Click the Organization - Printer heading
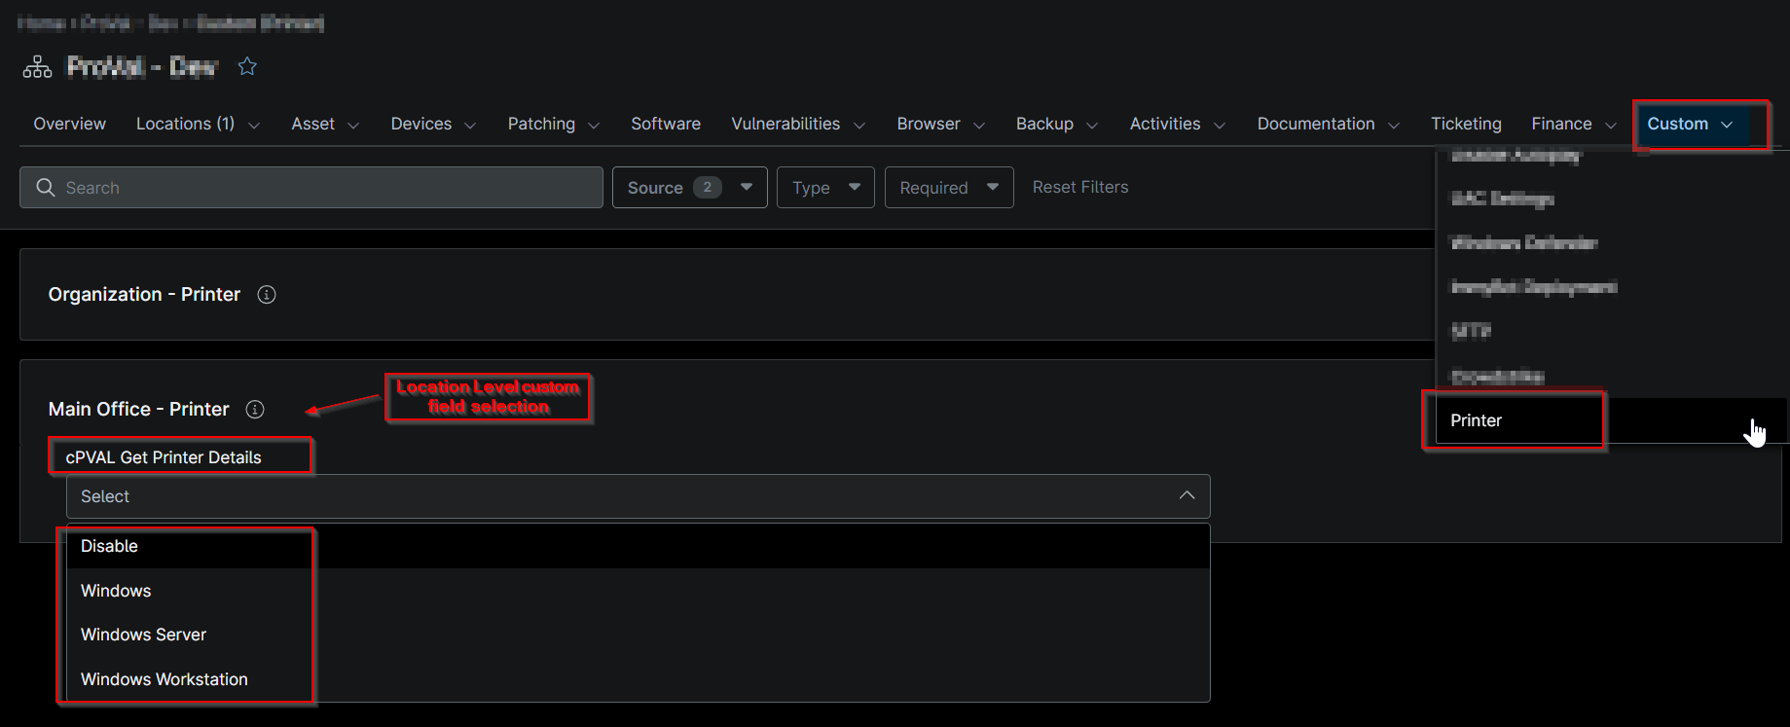This screenshot has width=1790, height=727. [144, 294]
